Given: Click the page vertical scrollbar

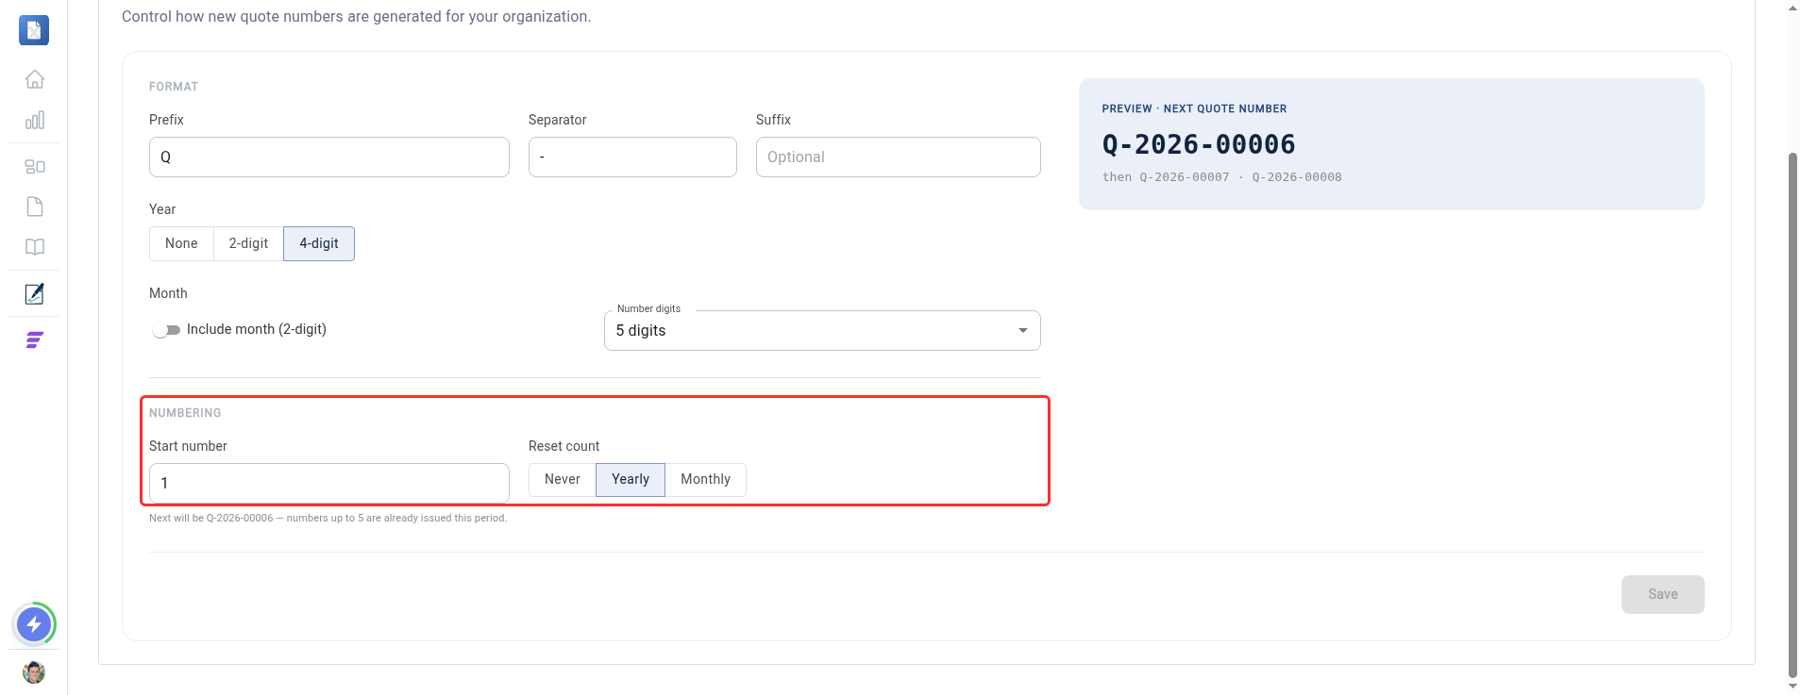Looking at the screenshot, I should [x=1792, y=415].
